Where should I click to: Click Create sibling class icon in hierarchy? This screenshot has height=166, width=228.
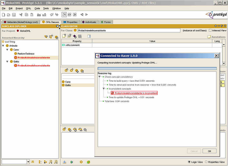click(51, 37)
